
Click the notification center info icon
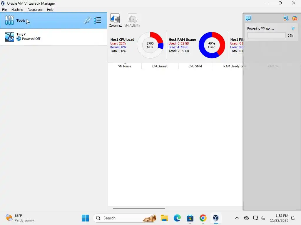248,18
